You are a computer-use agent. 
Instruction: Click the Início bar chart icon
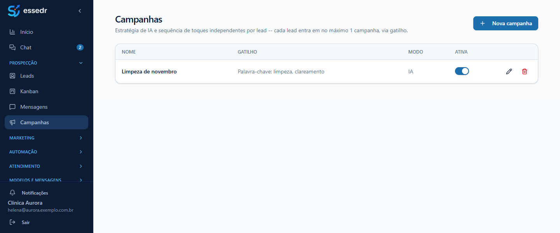(12, 32)
